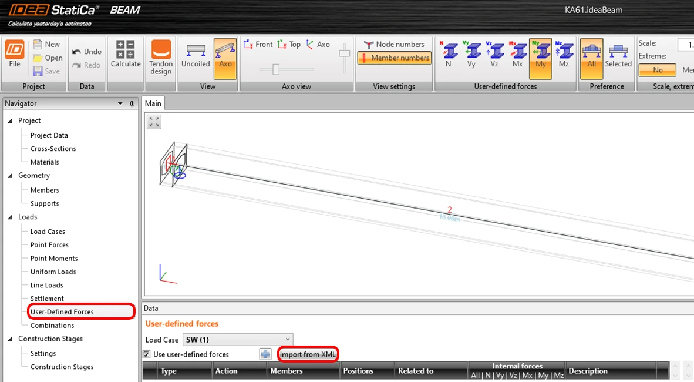Click the Scale value field

(x=685, y=44)
